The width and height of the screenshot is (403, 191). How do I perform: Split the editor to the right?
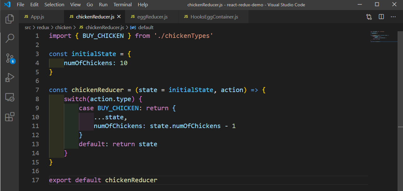coord(381,17)
